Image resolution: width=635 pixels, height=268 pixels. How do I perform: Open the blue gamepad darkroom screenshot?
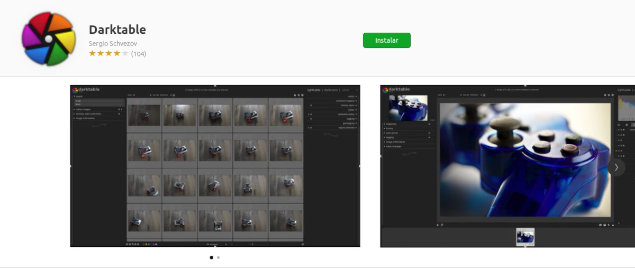tap(507, 166)
